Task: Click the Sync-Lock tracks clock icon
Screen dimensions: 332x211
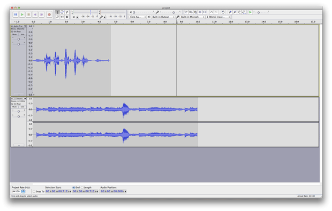Action: pyautogui.click(x=223, y=12)
